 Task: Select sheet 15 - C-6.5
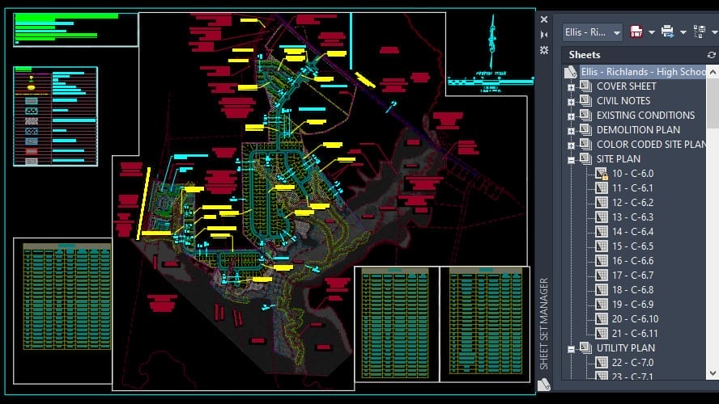pyautogui.click(x=632, y=246)
